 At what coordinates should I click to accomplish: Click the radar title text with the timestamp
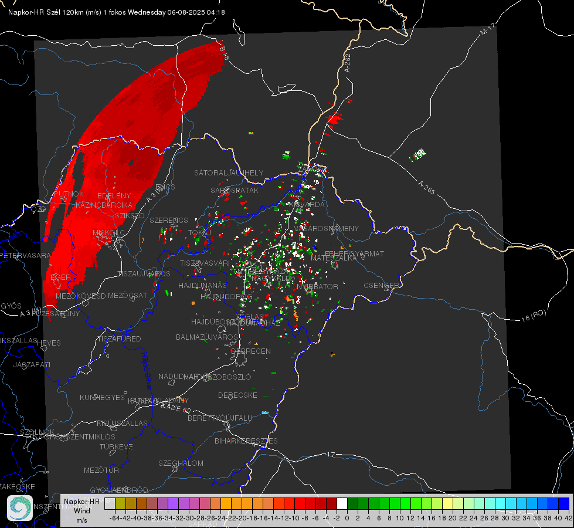[x=117, y=12]
